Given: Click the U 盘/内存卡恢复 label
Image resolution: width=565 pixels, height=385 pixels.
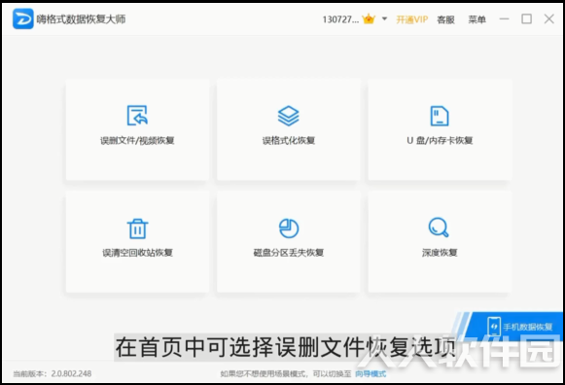Looking at the screenshot, I should [x=440, y=140].
